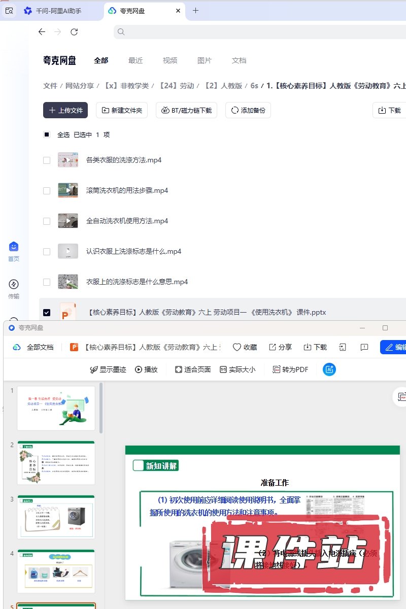
Task: Tick the checkbox for 各类衣服的洗涤方法.mp4
Action: click(x=47, y=160)
